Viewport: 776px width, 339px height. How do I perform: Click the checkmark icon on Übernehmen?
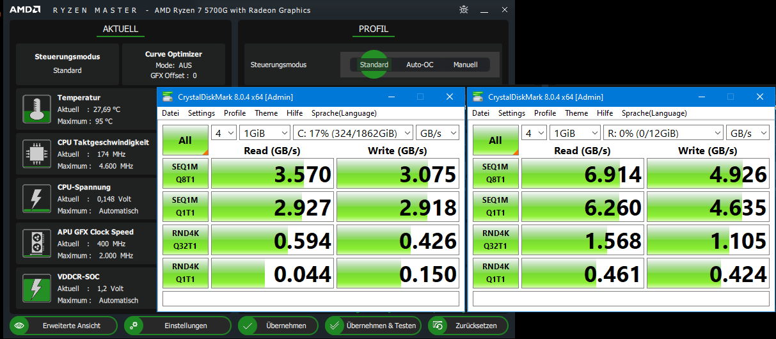pos(248,326)
